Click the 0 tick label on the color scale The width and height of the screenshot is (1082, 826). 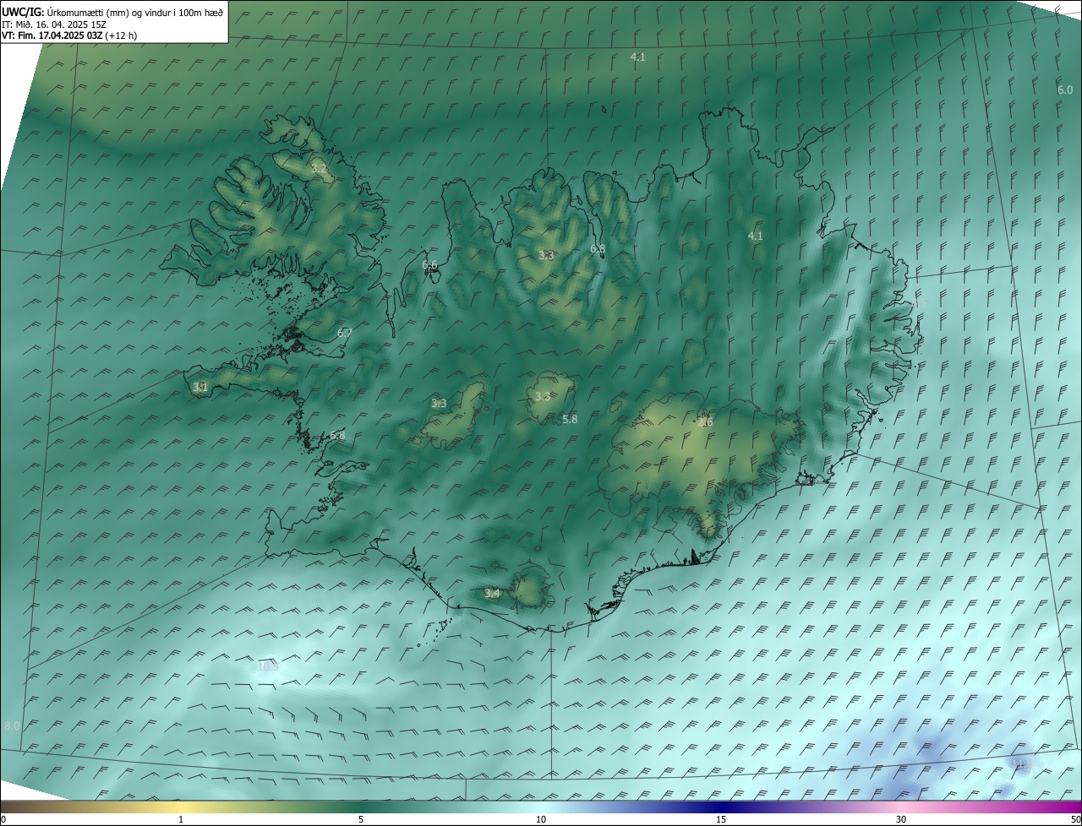3,819
